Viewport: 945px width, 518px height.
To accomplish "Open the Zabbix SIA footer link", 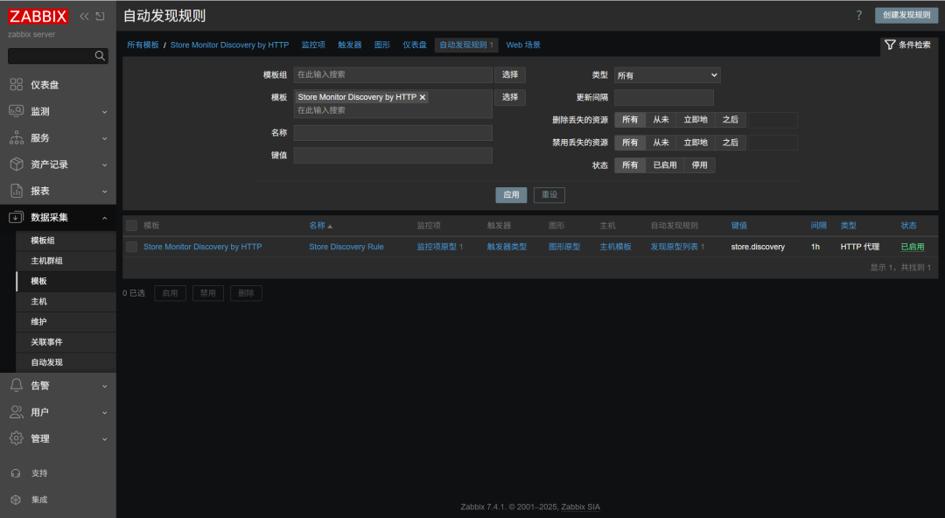I will tap(580, 507).
